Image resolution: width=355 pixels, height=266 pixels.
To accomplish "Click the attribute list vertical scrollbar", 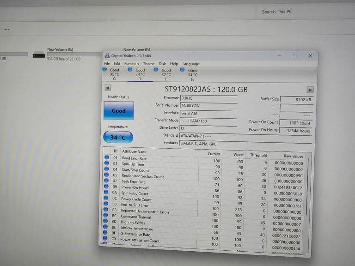I will coord(308,187).
